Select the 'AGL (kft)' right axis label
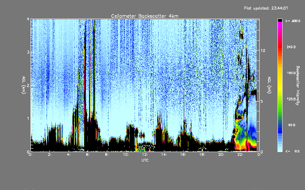Screen dimensions: 305x190 269,85
